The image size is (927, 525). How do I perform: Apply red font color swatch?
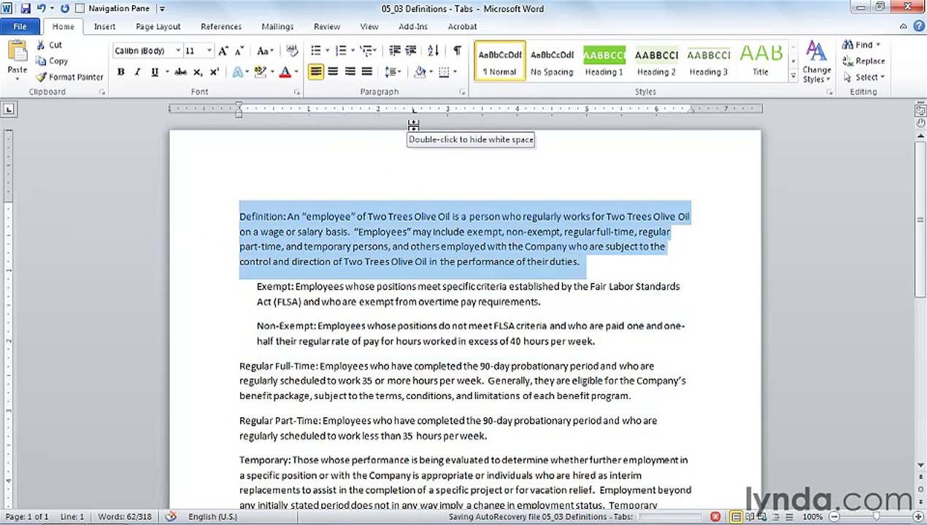285,72
